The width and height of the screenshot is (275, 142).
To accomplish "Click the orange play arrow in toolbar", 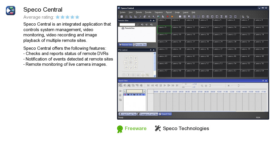I will pyautogui.click(x=172, y=17).
